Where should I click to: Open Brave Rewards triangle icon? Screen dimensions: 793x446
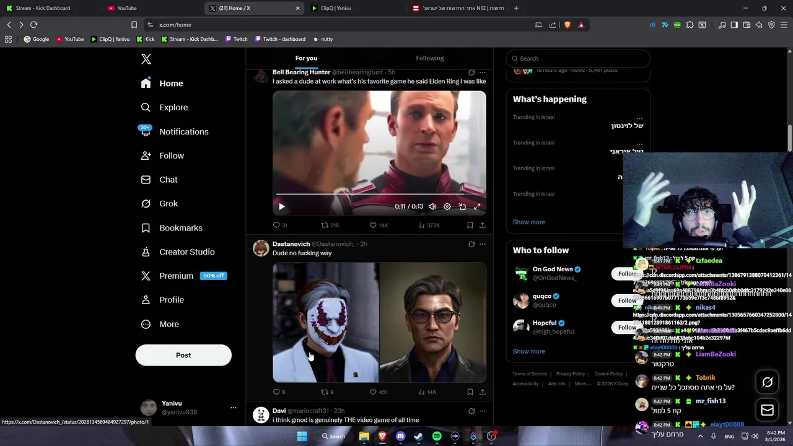pyautogui.click(x=581, y=25)
